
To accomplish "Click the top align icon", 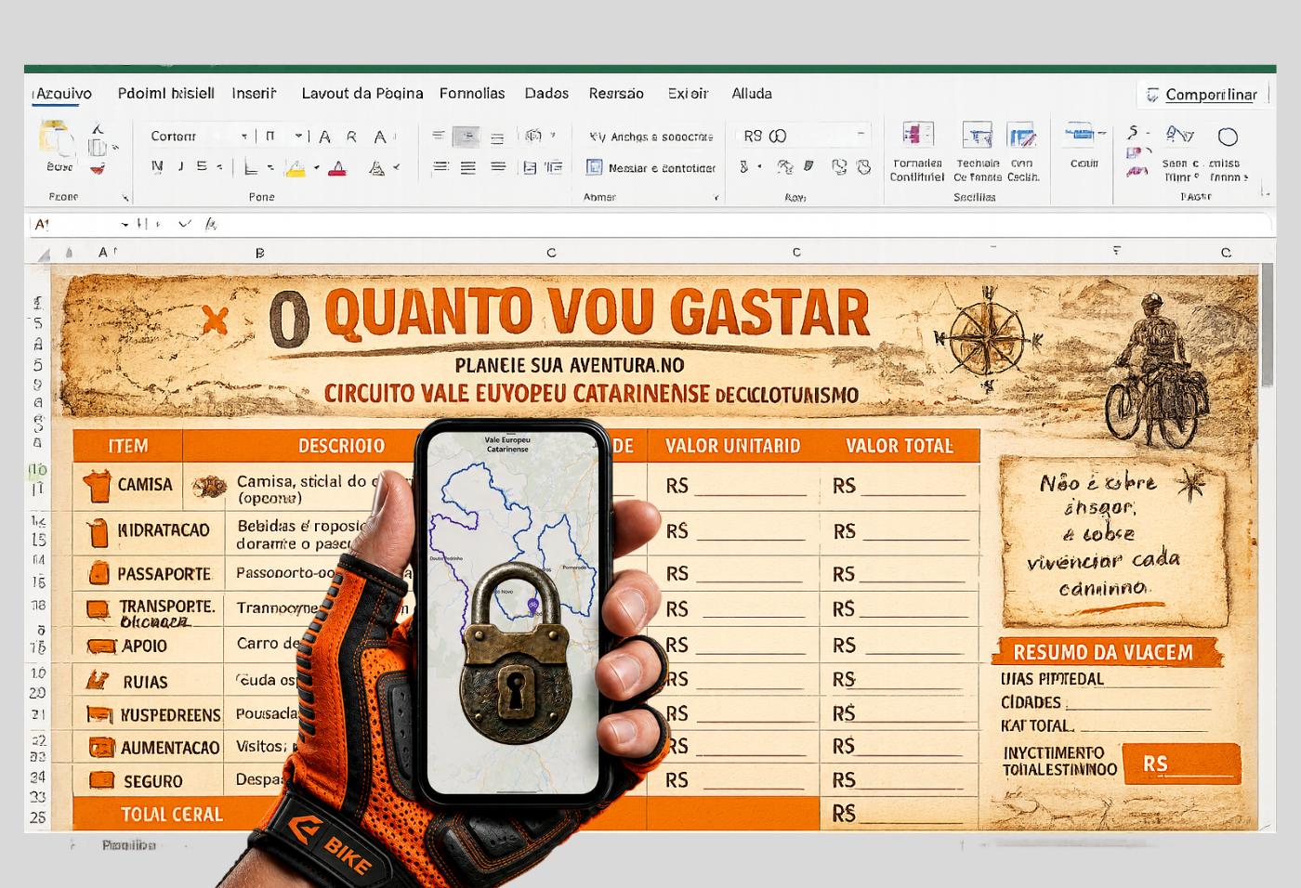I will (x=439, y=137).
